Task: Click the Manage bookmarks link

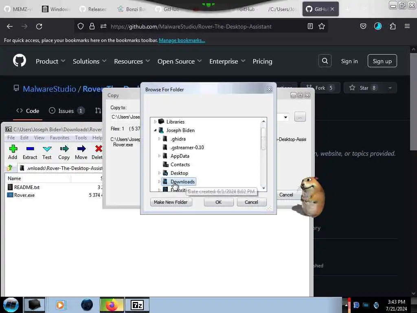Action: point(182,40)
